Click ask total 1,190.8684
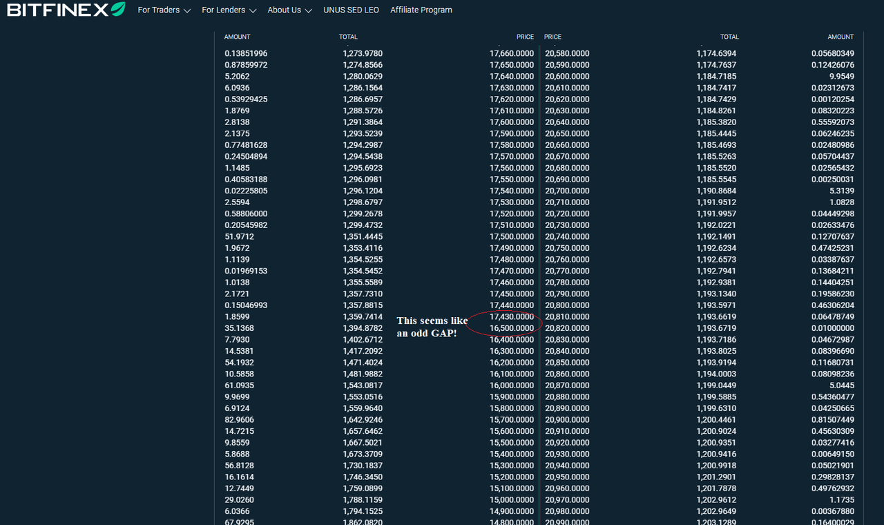Screen dimensions: 884x525 [716, 191]
